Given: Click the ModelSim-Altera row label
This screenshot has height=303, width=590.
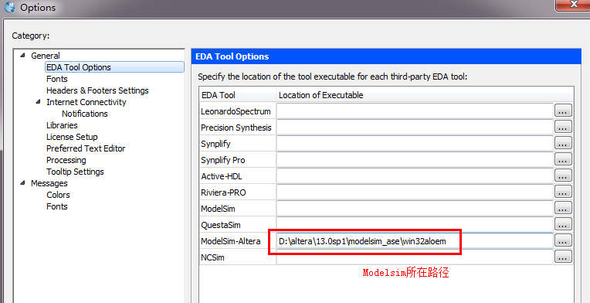Looking at the screenshot, I should click(231, 241).
